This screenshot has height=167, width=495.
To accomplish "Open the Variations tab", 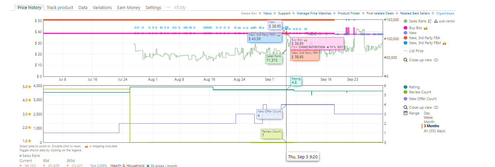I will click(102, 7).
